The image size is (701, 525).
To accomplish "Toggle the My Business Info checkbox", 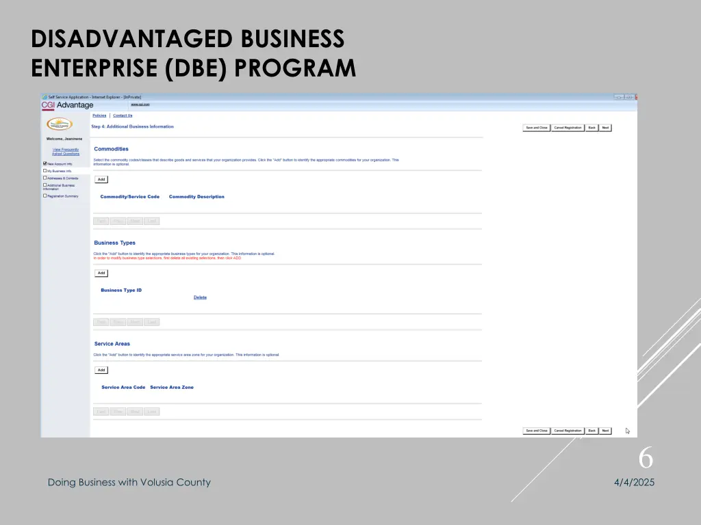I will (44, 170).
